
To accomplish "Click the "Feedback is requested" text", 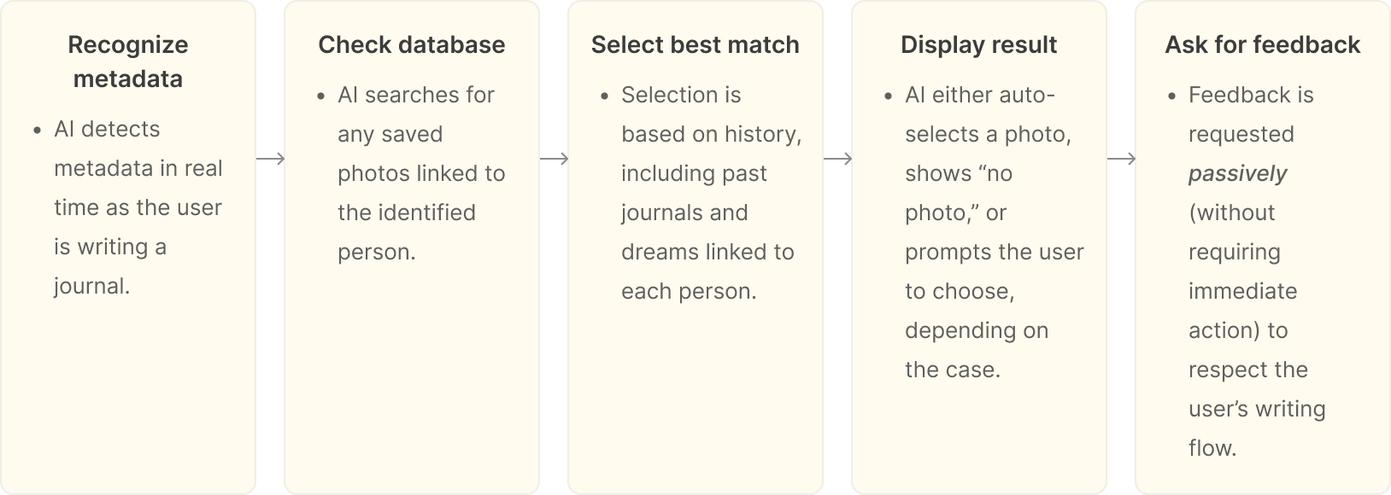I will pyautogui.click(x=1251, y=114).
